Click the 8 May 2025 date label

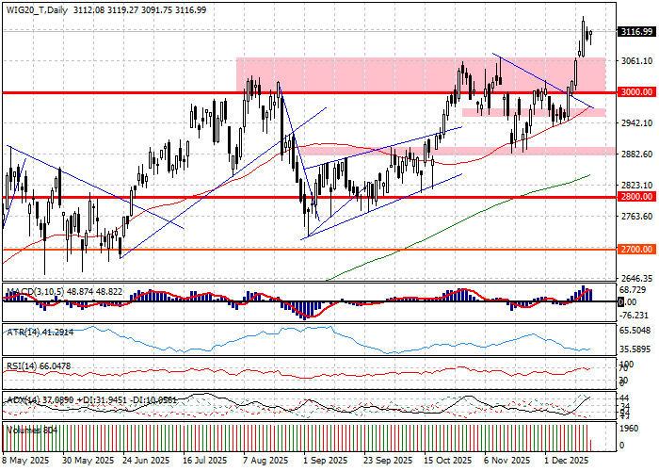coord(25,463)
